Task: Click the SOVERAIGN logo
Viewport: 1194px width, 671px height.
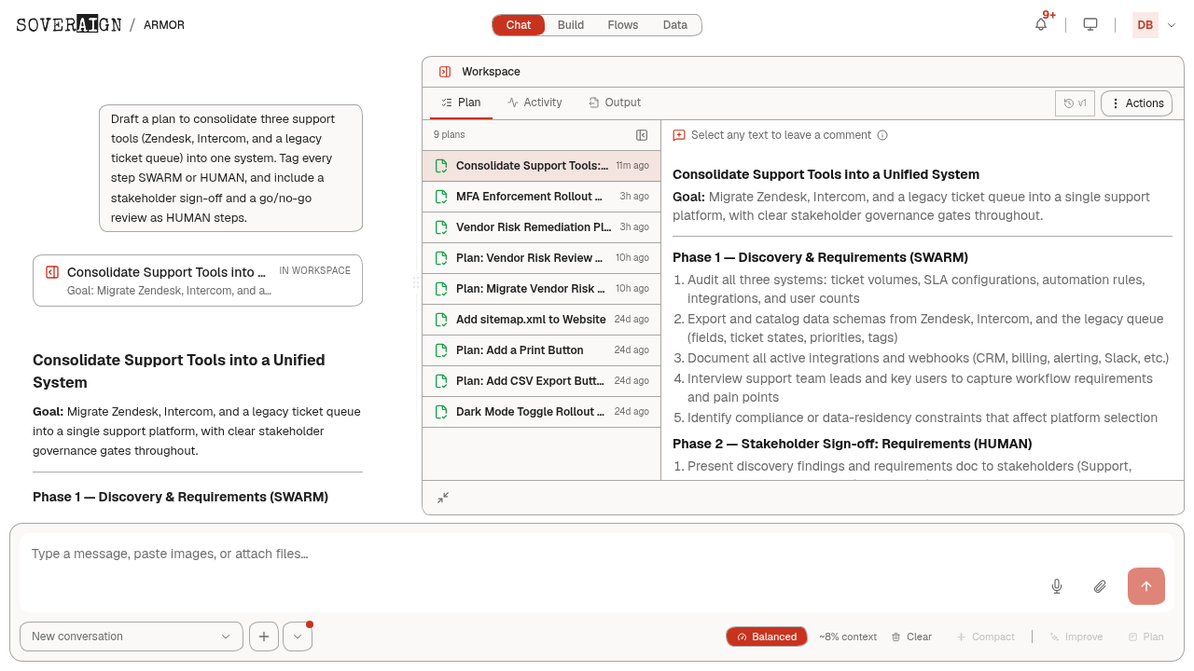Action: (x=69, y=25)
